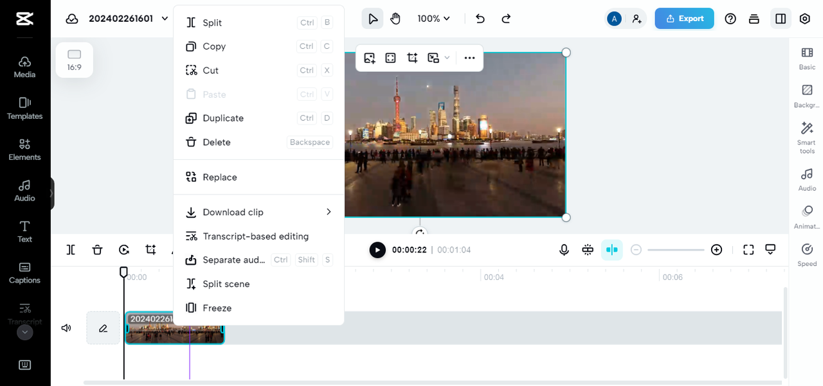Play the video preview
This screenshot has height=386, width=823.
pyautogui.click(x=377, y=250)
